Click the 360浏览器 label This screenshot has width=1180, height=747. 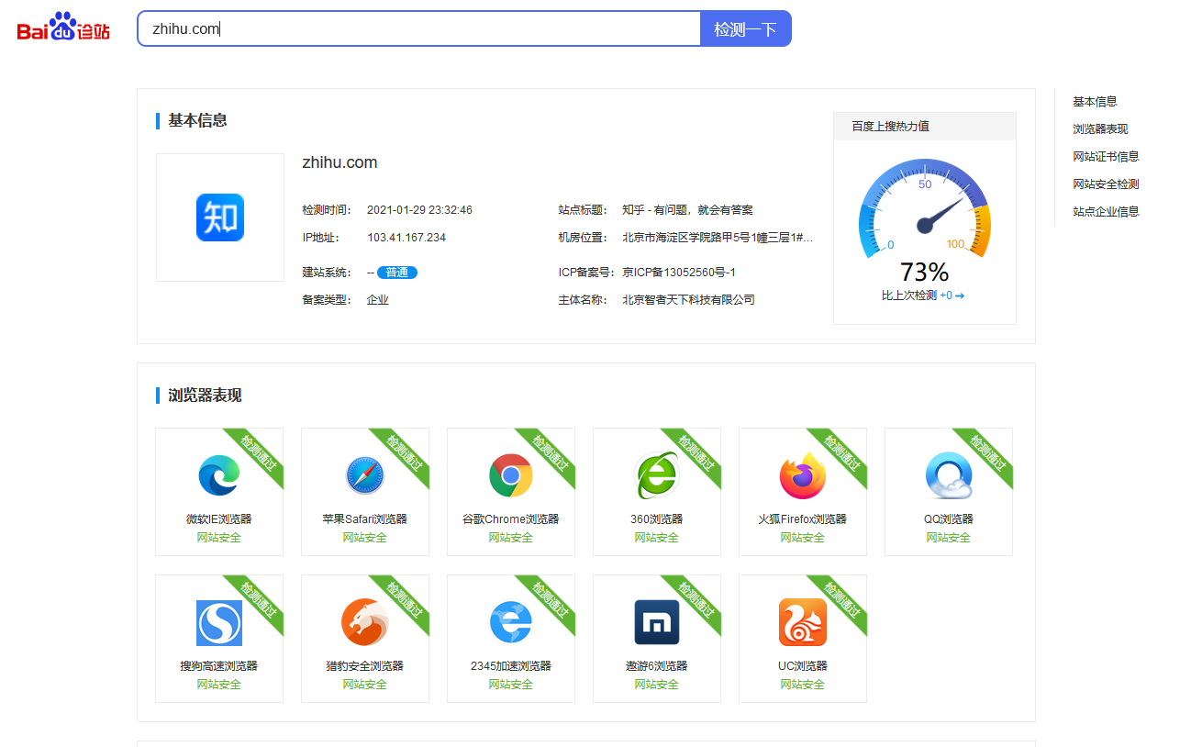[x=656, y=519]
